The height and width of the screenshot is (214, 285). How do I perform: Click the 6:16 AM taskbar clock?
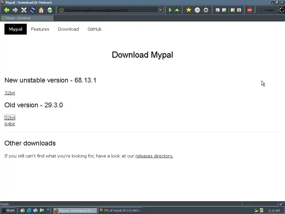click(x=274, y=211)
